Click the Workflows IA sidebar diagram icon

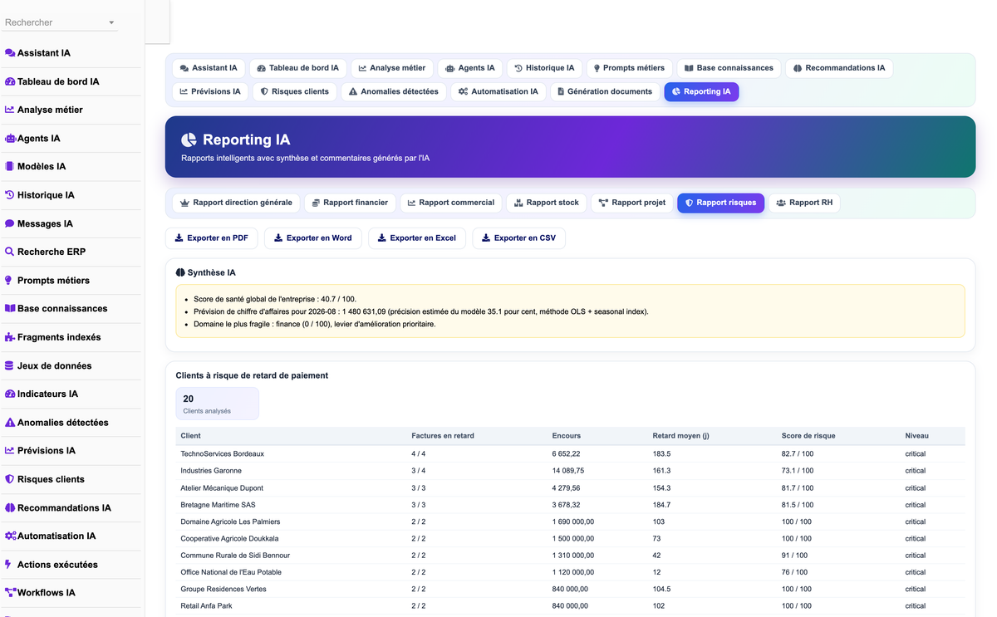[x=11, y=593]
